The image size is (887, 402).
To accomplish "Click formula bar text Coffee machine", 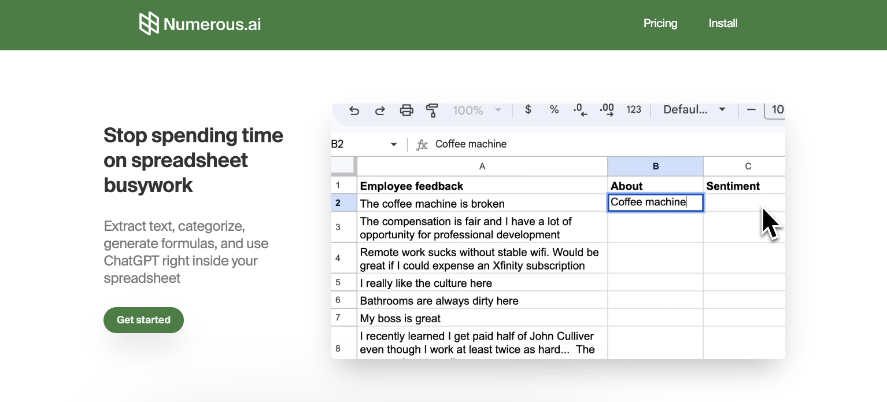I will (471, 144).
